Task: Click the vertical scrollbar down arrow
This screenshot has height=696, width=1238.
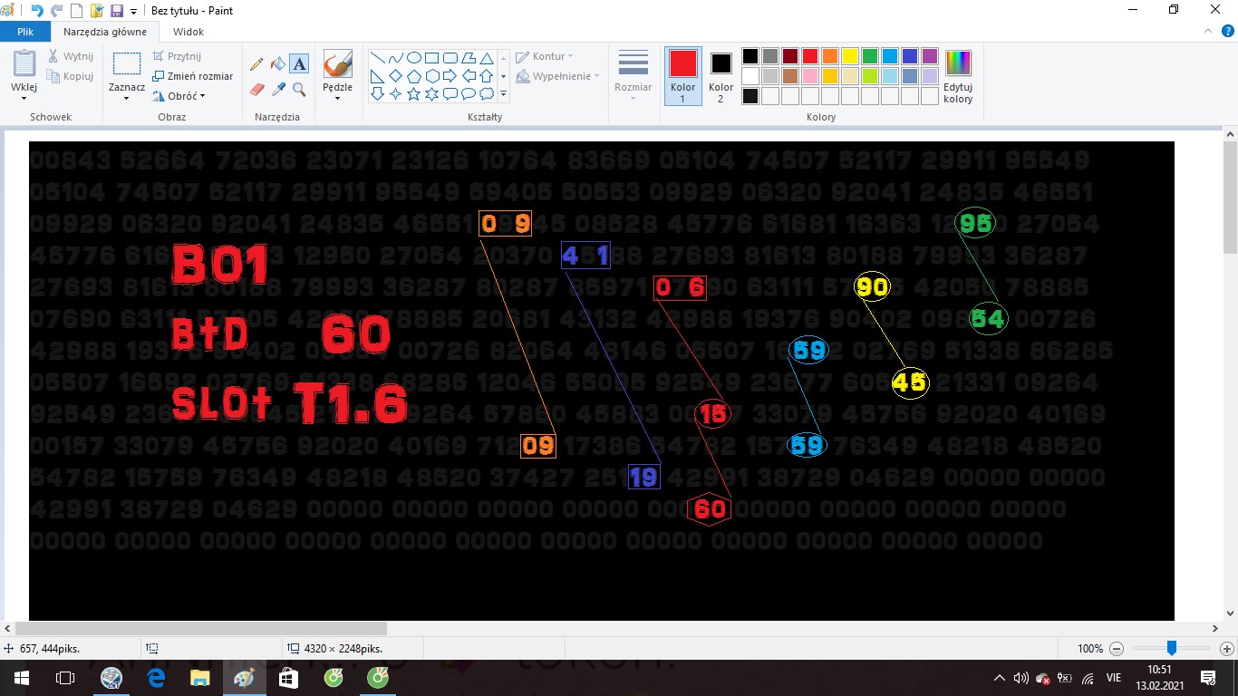Action: click(1230, 612)
